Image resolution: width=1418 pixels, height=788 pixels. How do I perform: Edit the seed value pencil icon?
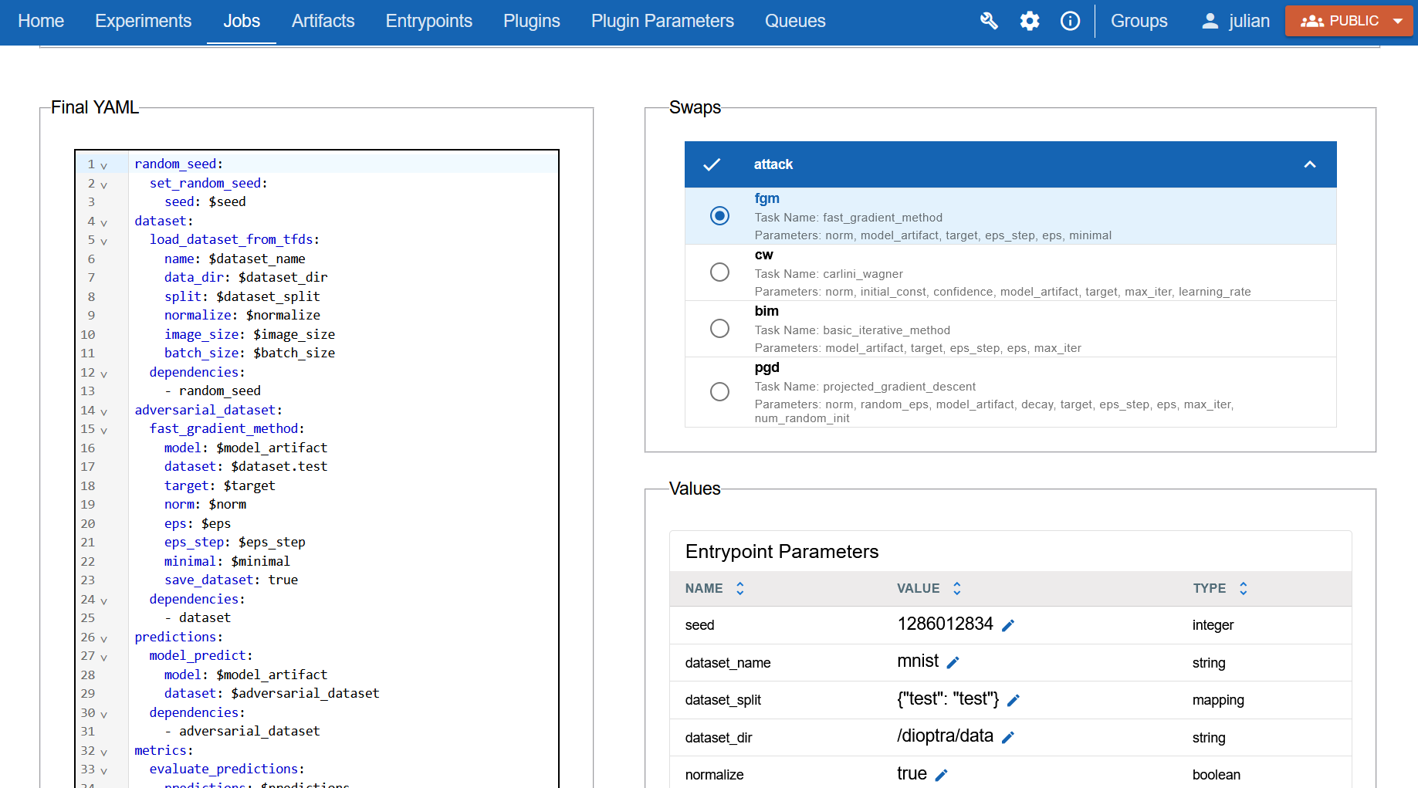pos(1008,625)
